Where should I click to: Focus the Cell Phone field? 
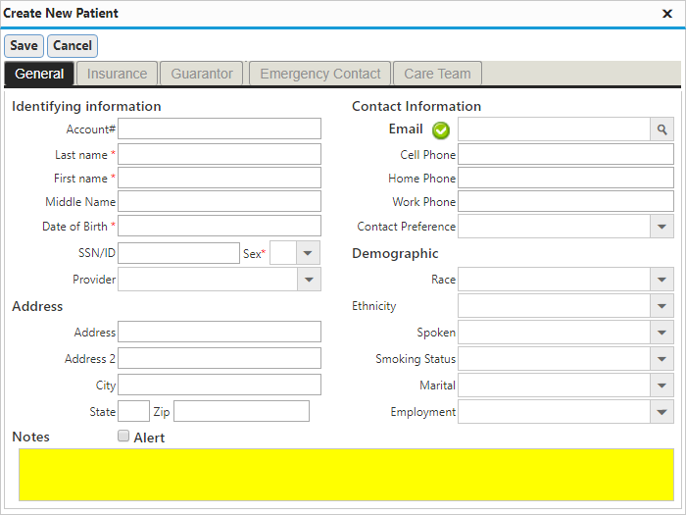(565, 154)
